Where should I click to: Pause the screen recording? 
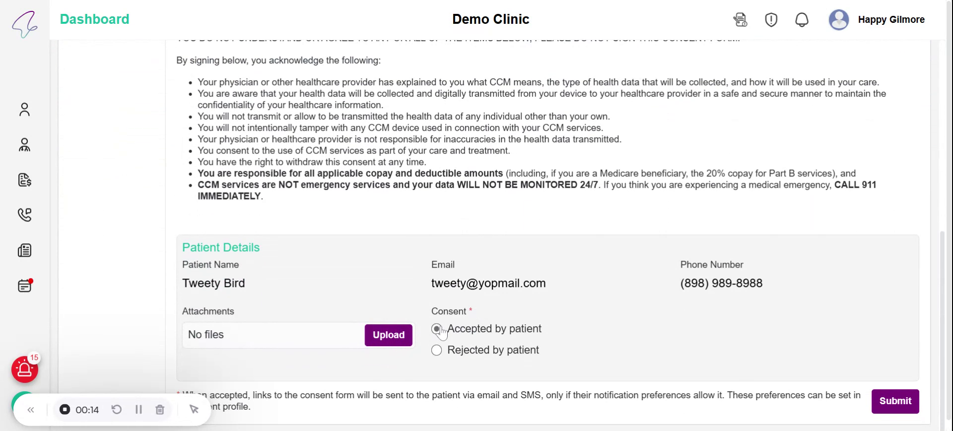point(138,410)
